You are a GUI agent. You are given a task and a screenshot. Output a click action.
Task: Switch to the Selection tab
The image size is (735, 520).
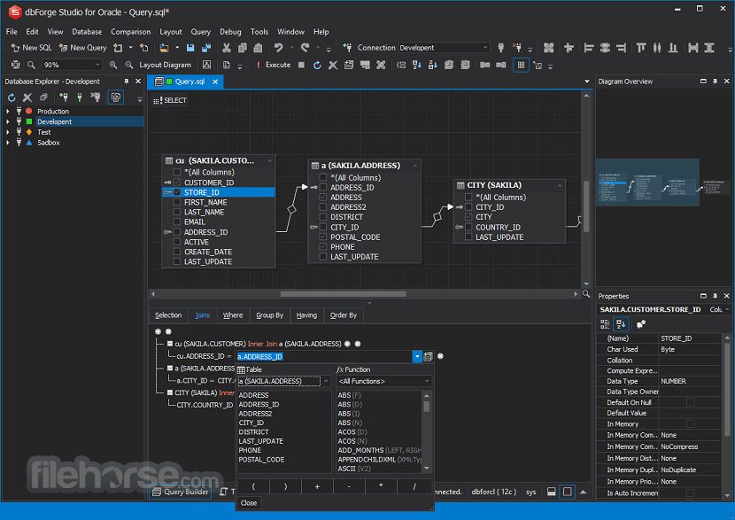click(x=168, y=315)
